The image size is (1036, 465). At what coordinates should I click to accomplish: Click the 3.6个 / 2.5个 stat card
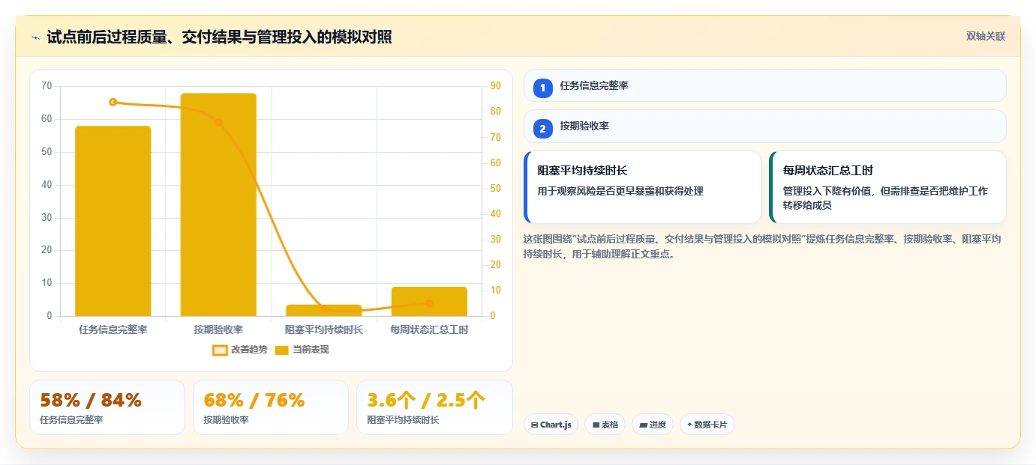point(434,407)
